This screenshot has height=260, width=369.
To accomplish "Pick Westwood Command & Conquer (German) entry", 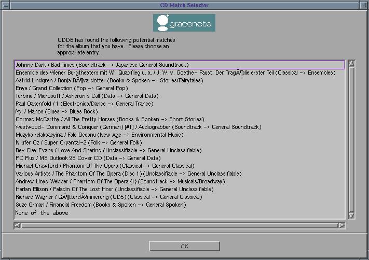I will coord(180,127).
